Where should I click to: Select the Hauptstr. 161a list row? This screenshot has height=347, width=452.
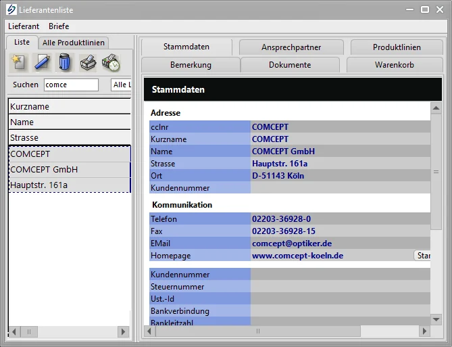click(x=70, y=185)
